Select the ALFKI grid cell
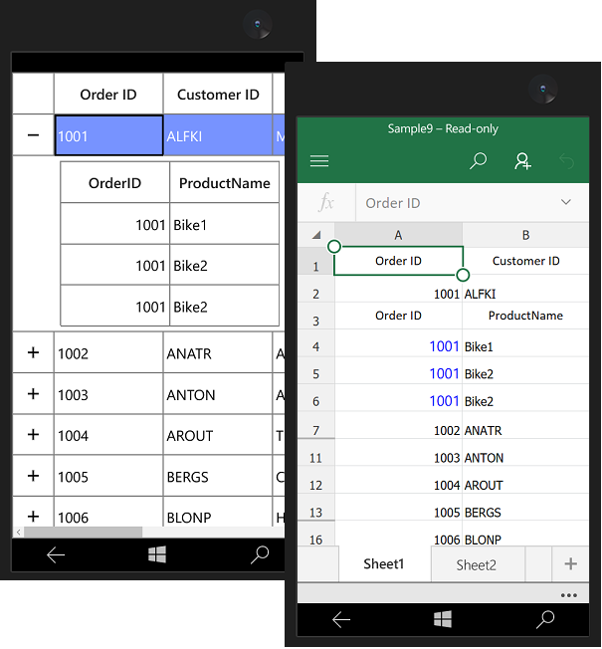Image resolution: width=602 pixels, height=649 pixels. [x=218, y=135]
